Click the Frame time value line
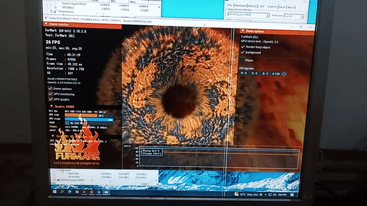This screenshot has width=367, height=206. point(64,64)
